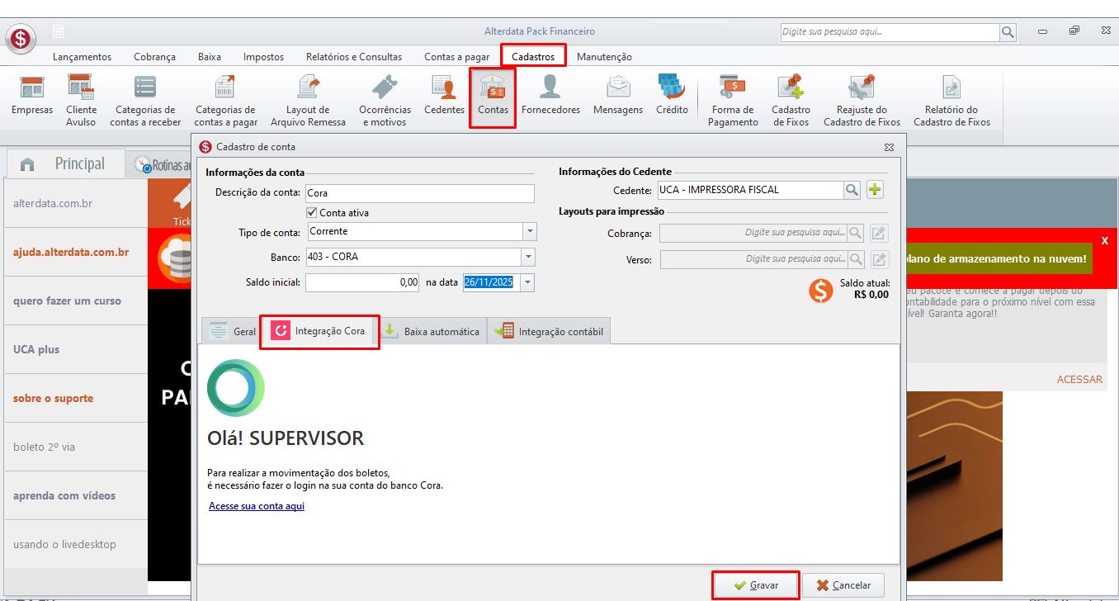Screen dimensions: 1119x601
Task: Open Relatório do Cadastro de Fixos
Action: [951, 100]
